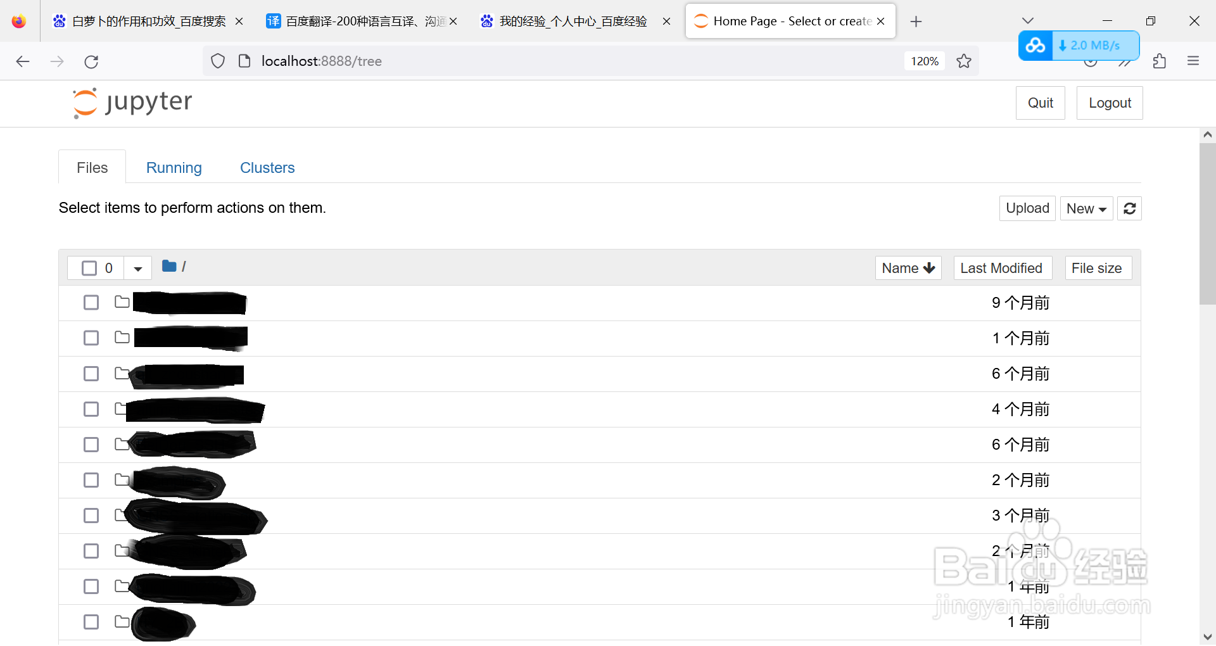The width and height of the screenshot is (1216, 646).
Task: Sort by File size
Action: point(1098,268)
